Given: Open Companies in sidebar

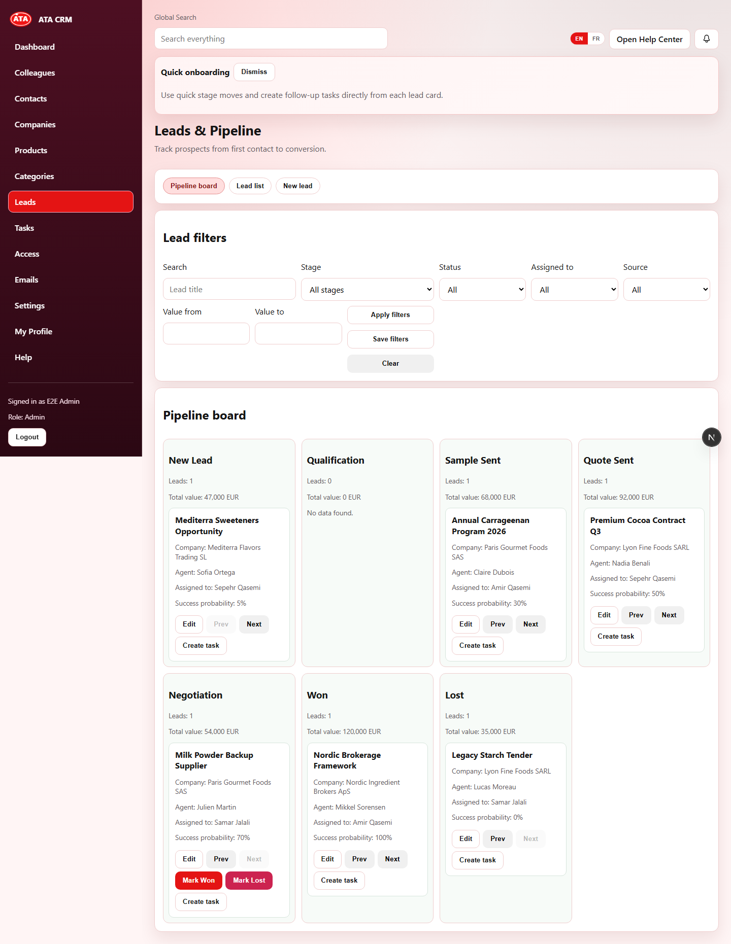Looking at the screenshot, I should 71,124.
